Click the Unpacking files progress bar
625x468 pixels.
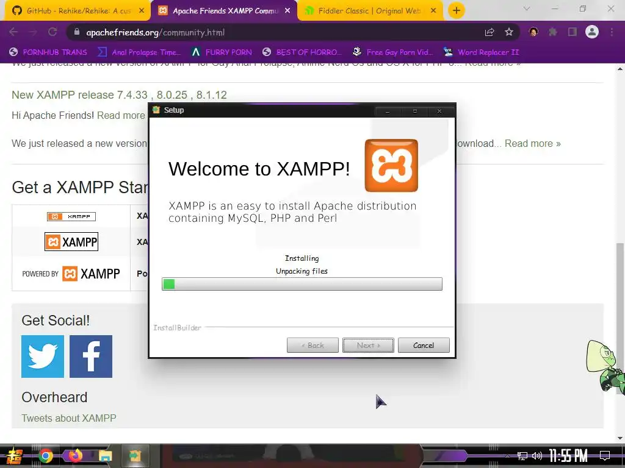tap(302, 284)
